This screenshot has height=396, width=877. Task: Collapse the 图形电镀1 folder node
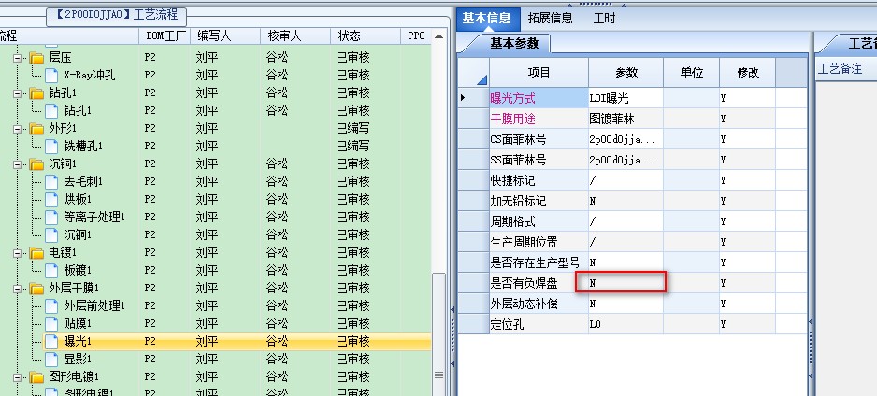[x=18, y=376]
